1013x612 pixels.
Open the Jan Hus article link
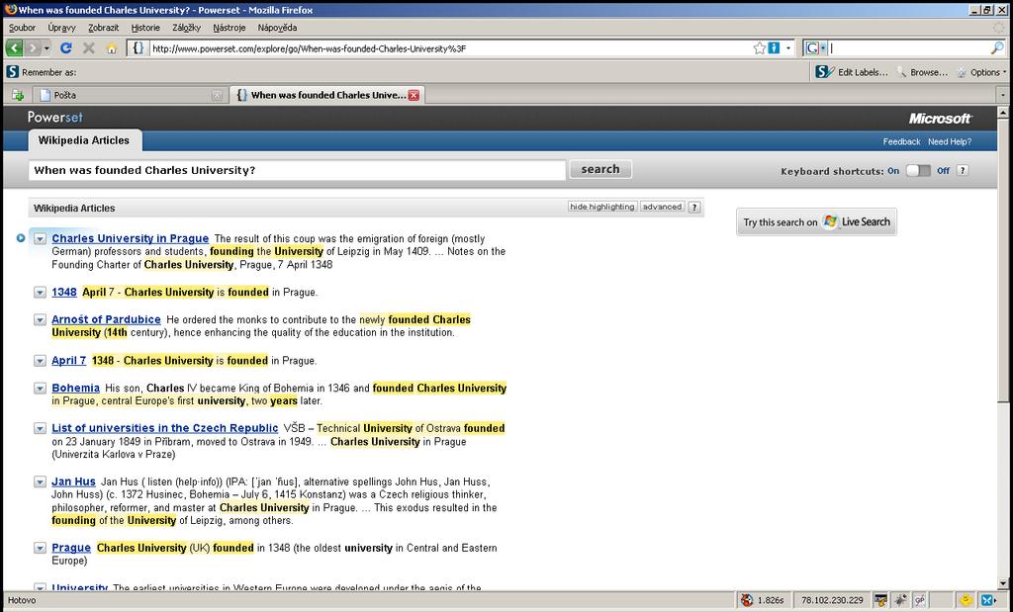tap(73, 481)
